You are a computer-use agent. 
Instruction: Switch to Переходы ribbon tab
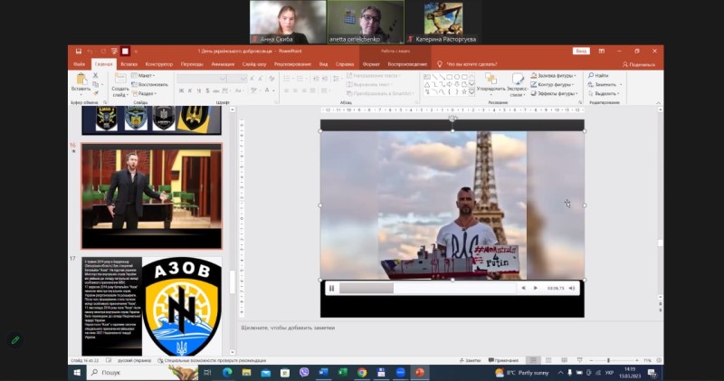click(192, 64)
